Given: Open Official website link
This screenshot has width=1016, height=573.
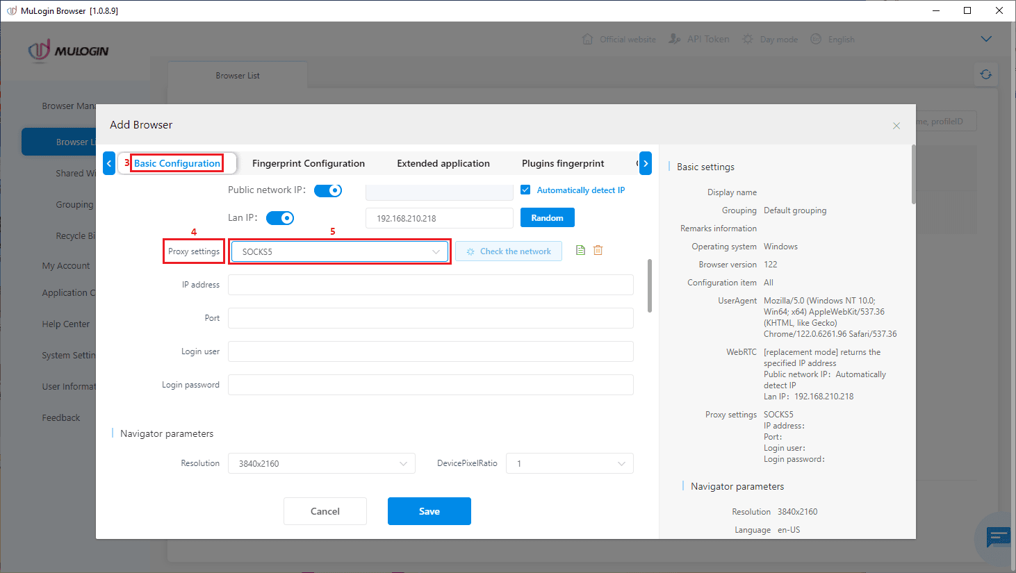Looking at the screenshot, I should point(628,40).
